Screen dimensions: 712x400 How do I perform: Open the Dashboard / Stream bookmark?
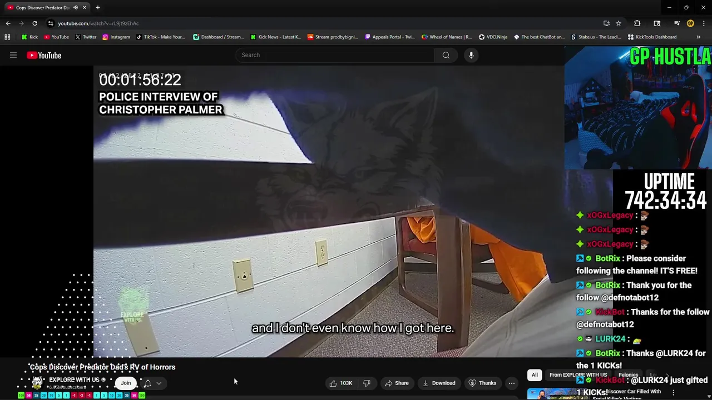[x=219, y=37]
